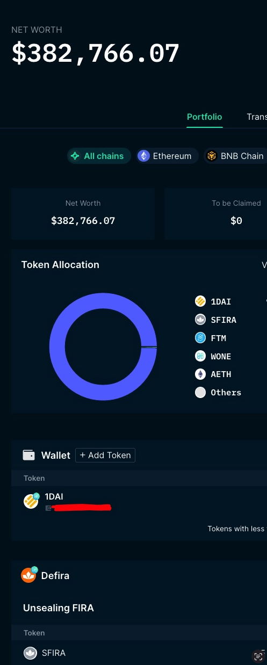This screenshot has height=665, width=267.
Task: Click the Add Token button
Action: pyautogui.click(x=105, y=455)
